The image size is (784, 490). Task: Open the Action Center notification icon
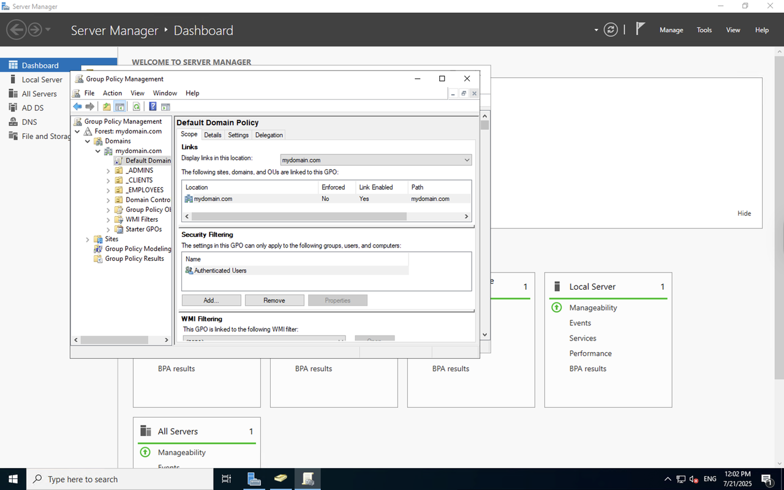[x=766, y=479]
